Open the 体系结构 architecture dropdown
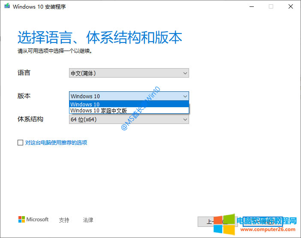Viewport: 301px width, 238px height. [129, 119]
